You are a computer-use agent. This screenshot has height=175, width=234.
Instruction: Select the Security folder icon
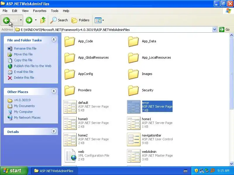[133, 91]
